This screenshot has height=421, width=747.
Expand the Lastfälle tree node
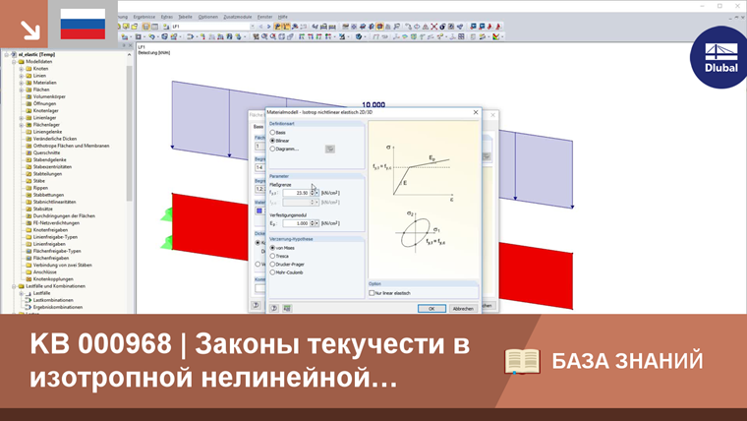tap(21, 293)
